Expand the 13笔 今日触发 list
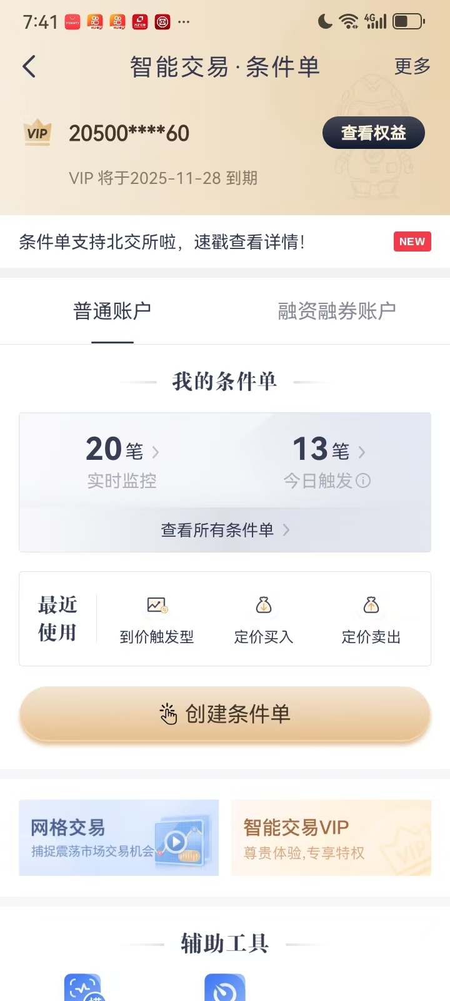 (x=327, y=460)
